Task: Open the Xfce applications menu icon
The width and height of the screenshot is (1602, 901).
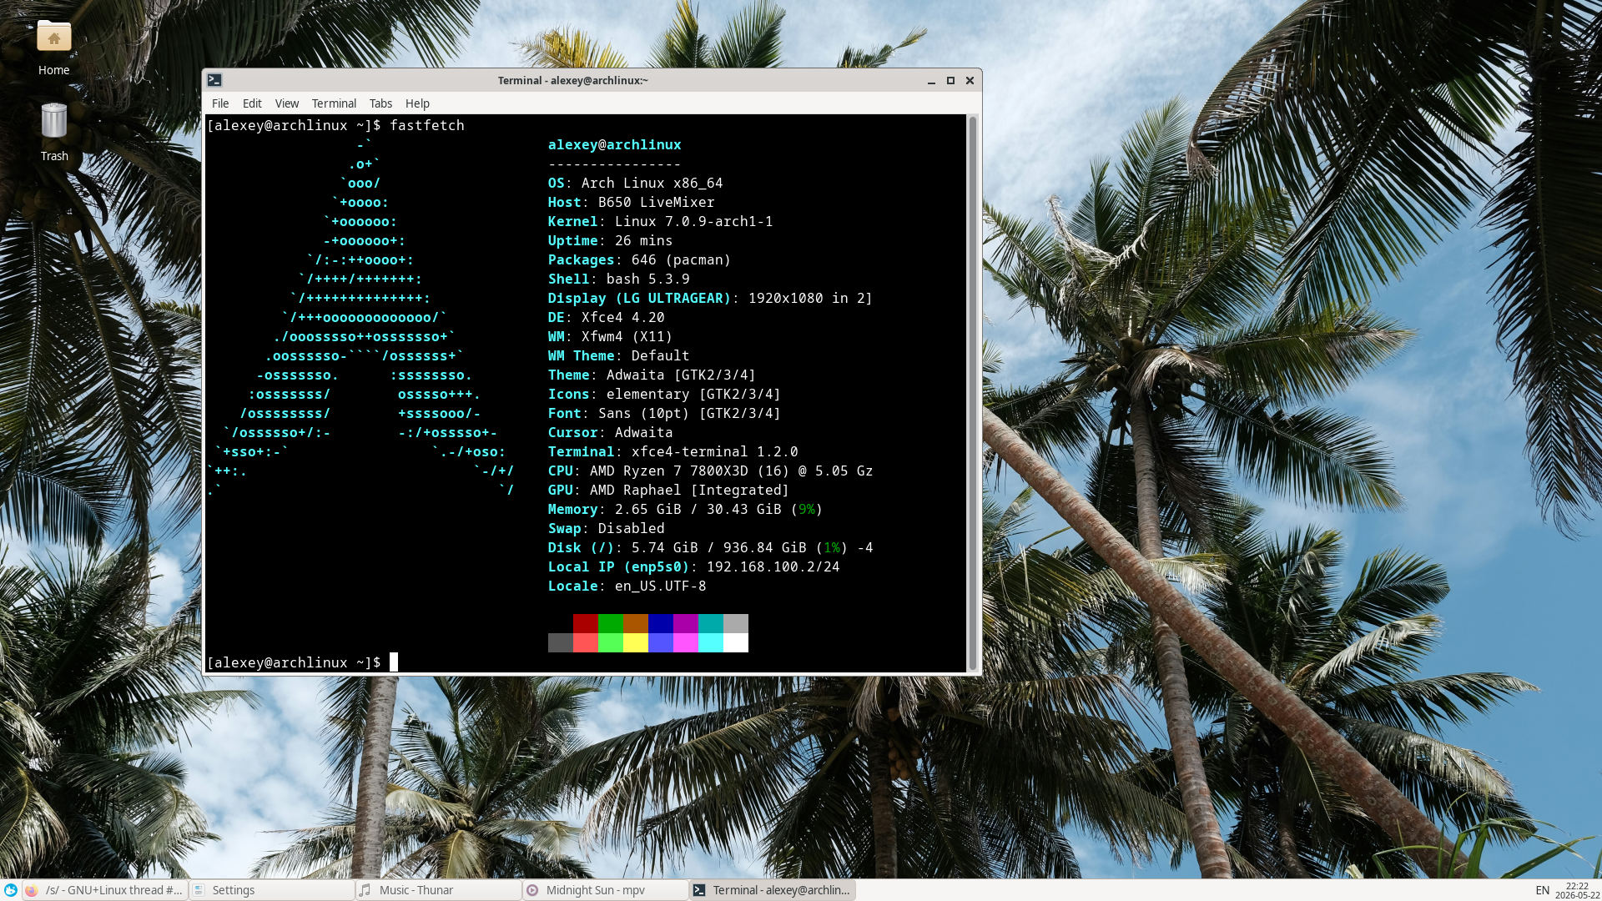Action: [10, 890]
